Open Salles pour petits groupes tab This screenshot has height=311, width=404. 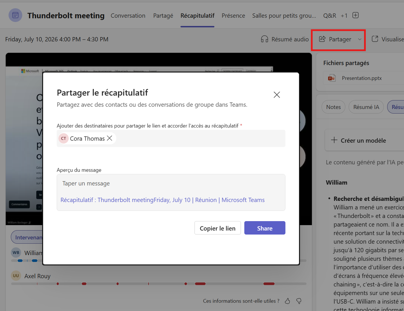(284, 16)
